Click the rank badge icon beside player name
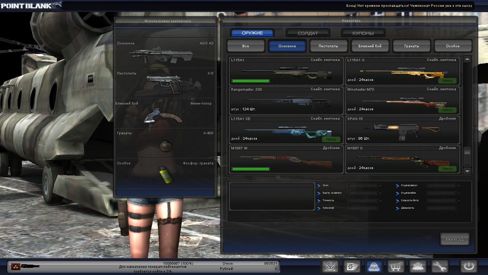Screen dimensions: 488x275 tap(15, 266)
